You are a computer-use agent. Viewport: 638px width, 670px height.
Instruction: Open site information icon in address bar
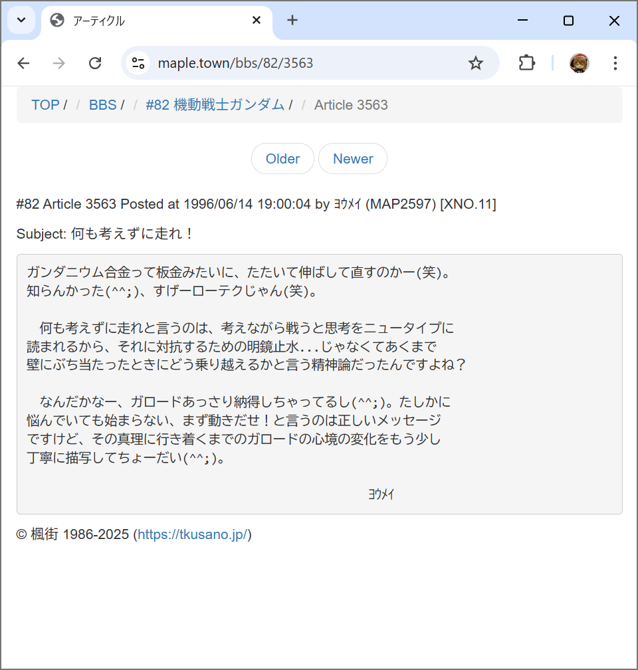pos(138,63)
